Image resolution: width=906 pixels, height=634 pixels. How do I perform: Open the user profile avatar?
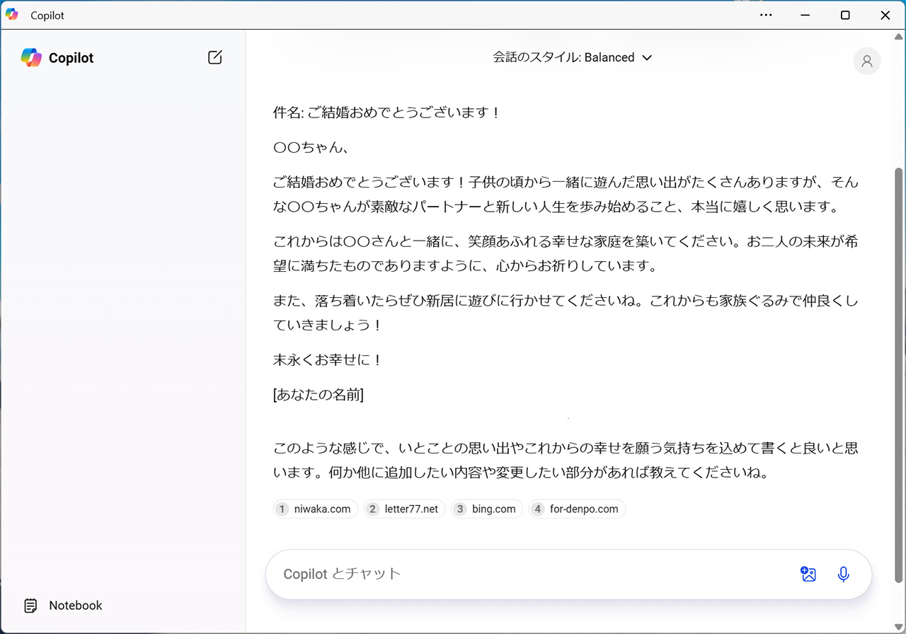[866, 61]
